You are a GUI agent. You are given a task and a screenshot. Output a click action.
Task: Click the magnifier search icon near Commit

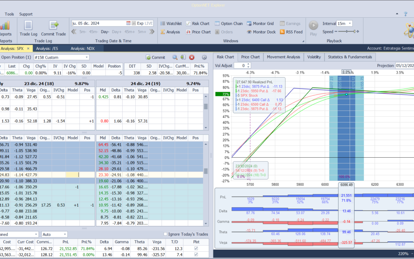click(175, 57)
